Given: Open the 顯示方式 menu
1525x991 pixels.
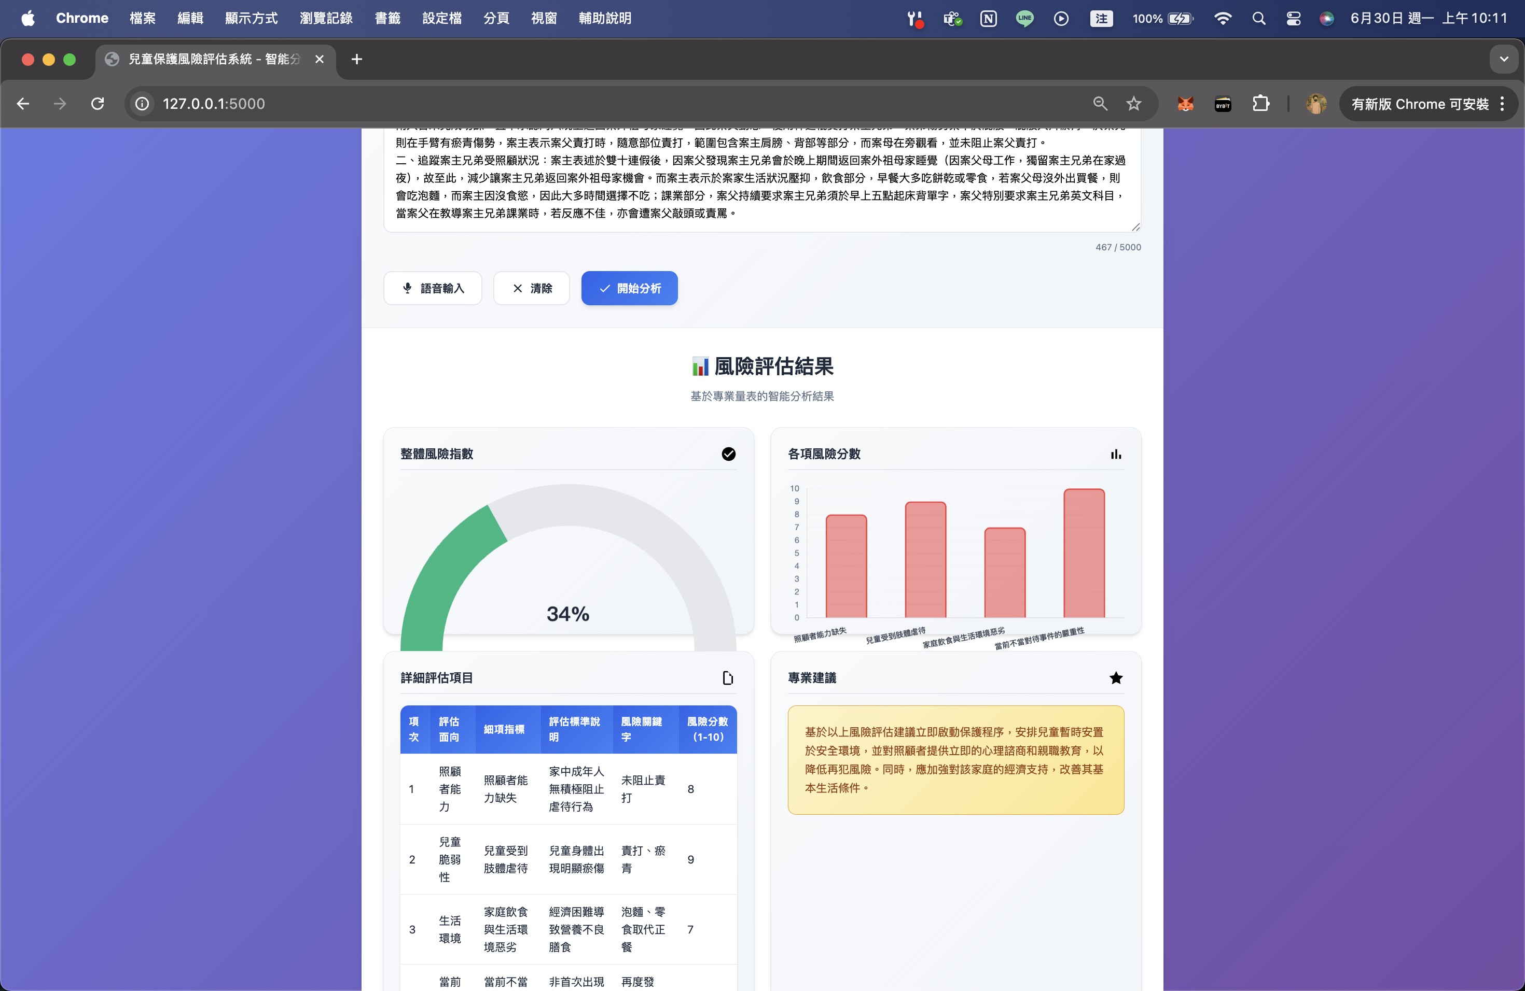Looking at the screenshot, I should tap(251, 19).
